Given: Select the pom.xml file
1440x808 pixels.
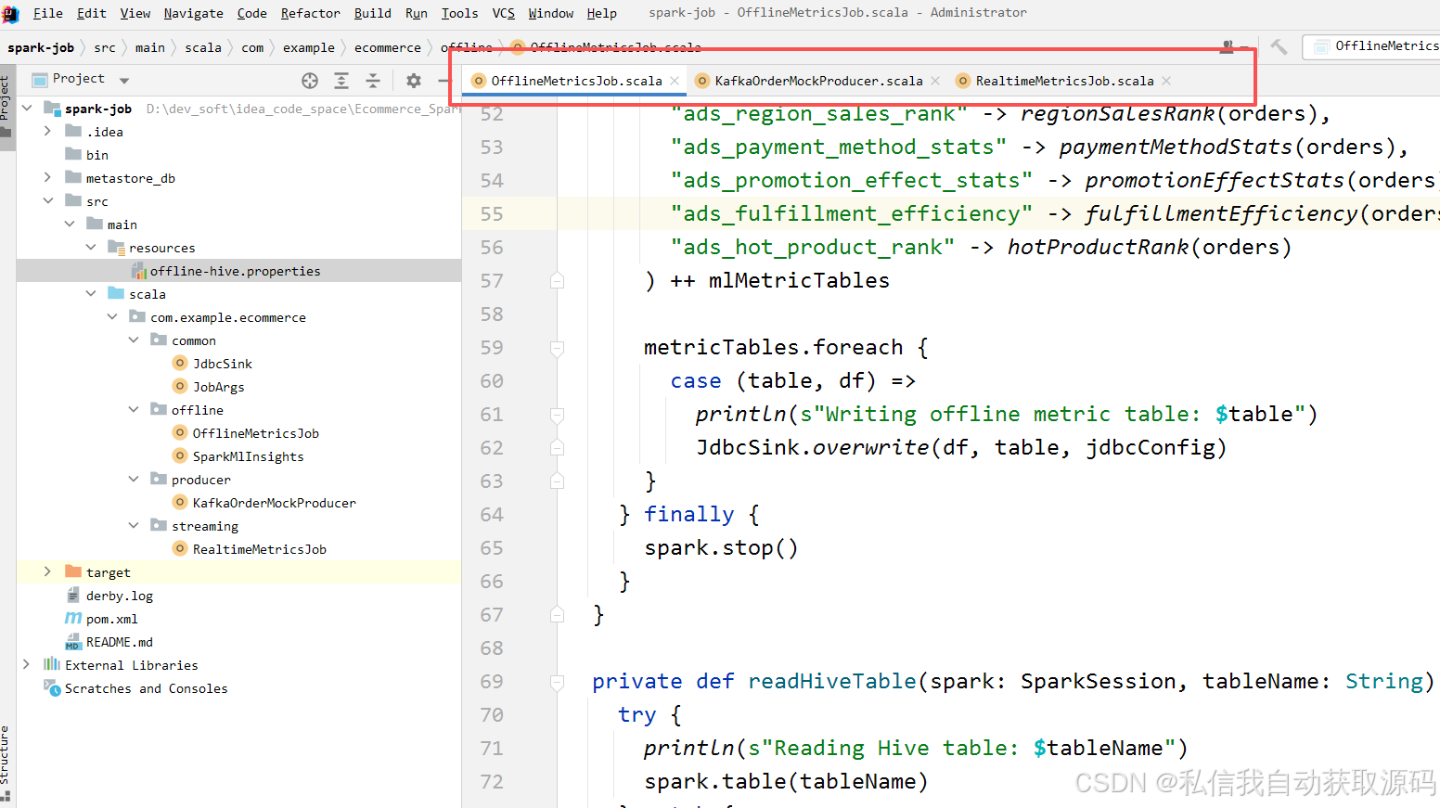Looking at the screenshot, I should [x=111, y=619].
